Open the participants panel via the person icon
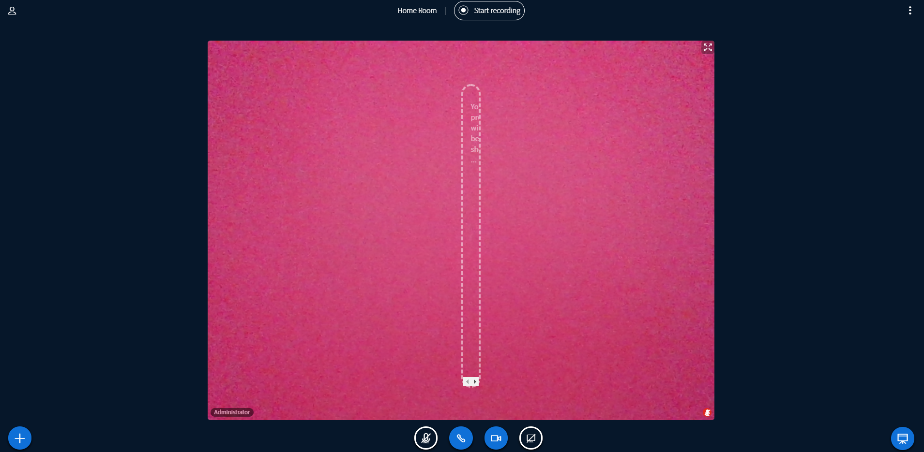The width and height of the screenshot is (924, 452). tap(12, 10)
